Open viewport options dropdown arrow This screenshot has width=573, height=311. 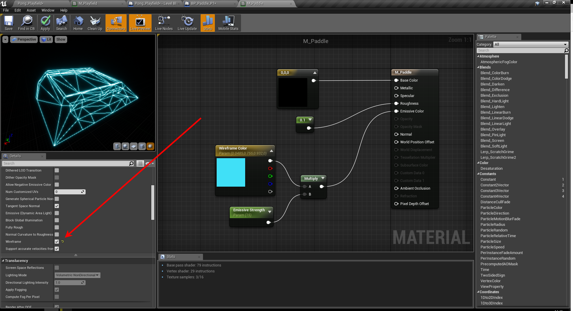pos(5,39)
